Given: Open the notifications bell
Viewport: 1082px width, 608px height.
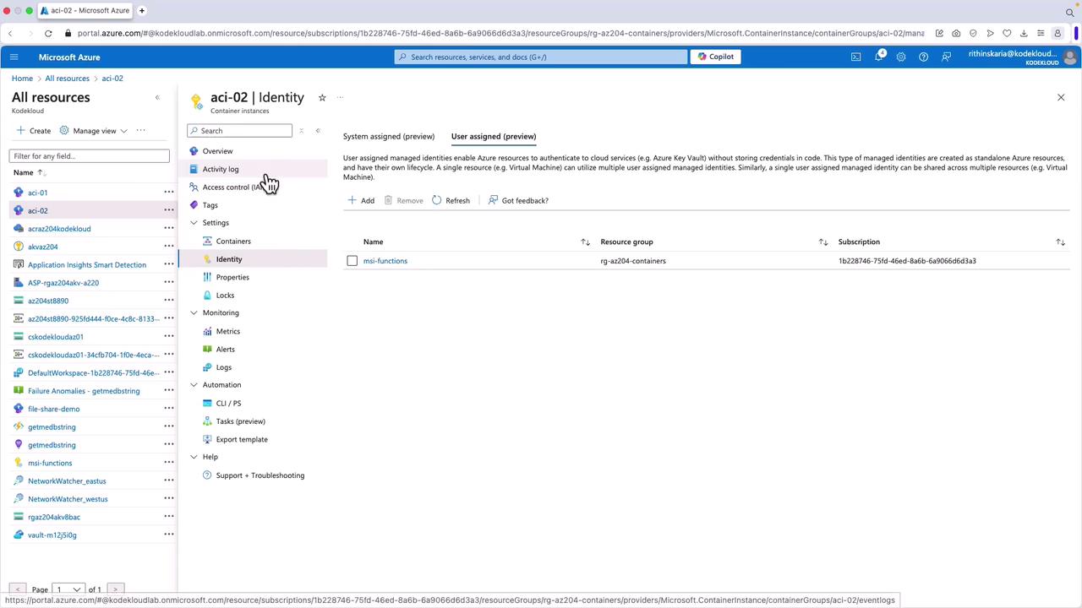Looking at the screenshot, I should pos(879,57).
